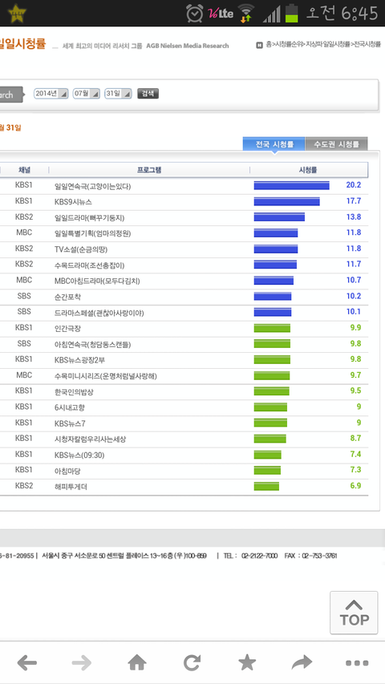This screenshot has height=684, width=385.
Task: Share the page using share arrow icon
Action: 302,663
